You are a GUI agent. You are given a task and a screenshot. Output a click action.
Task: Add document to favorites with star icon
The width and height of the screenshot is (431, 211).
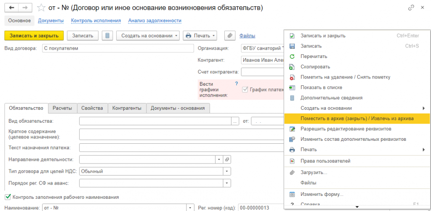pos(41,8)
